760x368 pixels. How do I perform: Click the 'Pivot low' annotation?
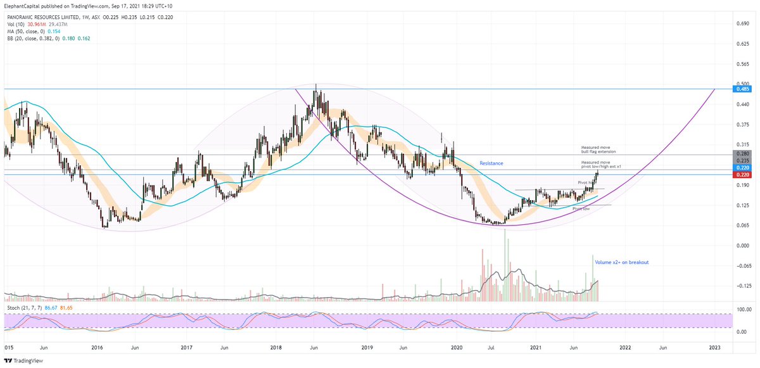[582, 208]
